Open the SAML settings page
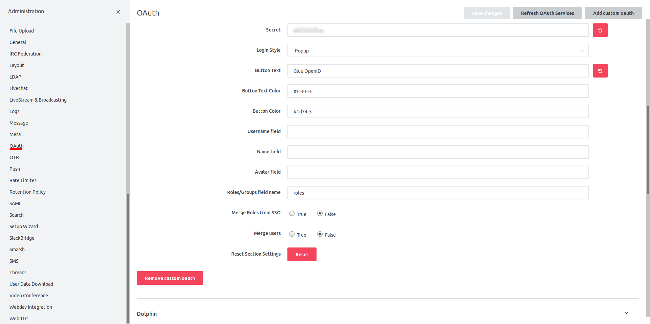This screenshot has height=324, width=650. [x=16, y=203]
